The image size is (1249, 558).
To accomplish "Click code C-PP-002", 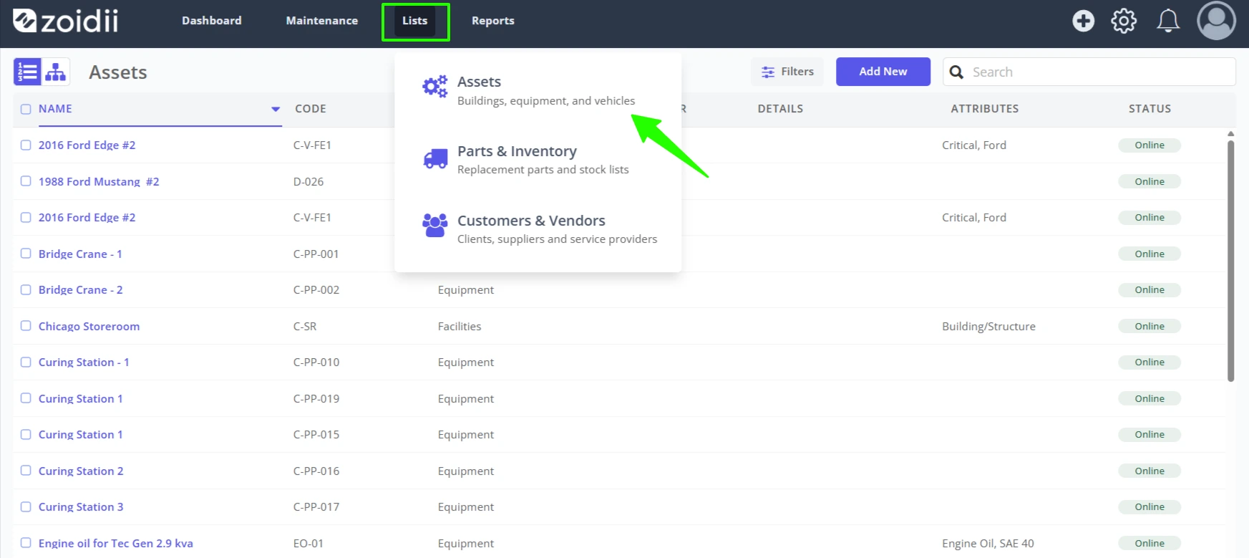I will coord(316,289).
